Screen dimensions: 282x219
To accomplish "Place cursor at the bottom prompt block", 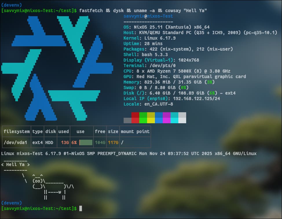I will click(x=81, y=208).
